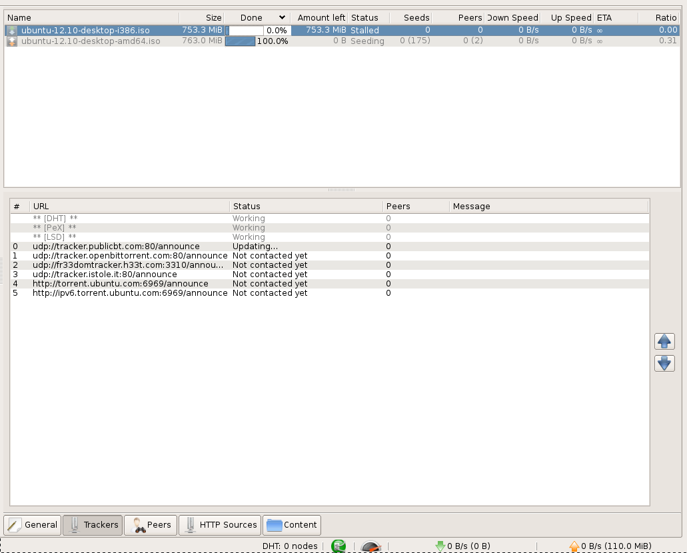The width and height of the screenshot is (687, 553).
Task: Click the downloading icon of ubuntu-12.10-desktop-i386.iso
Action: pos(12,30)
